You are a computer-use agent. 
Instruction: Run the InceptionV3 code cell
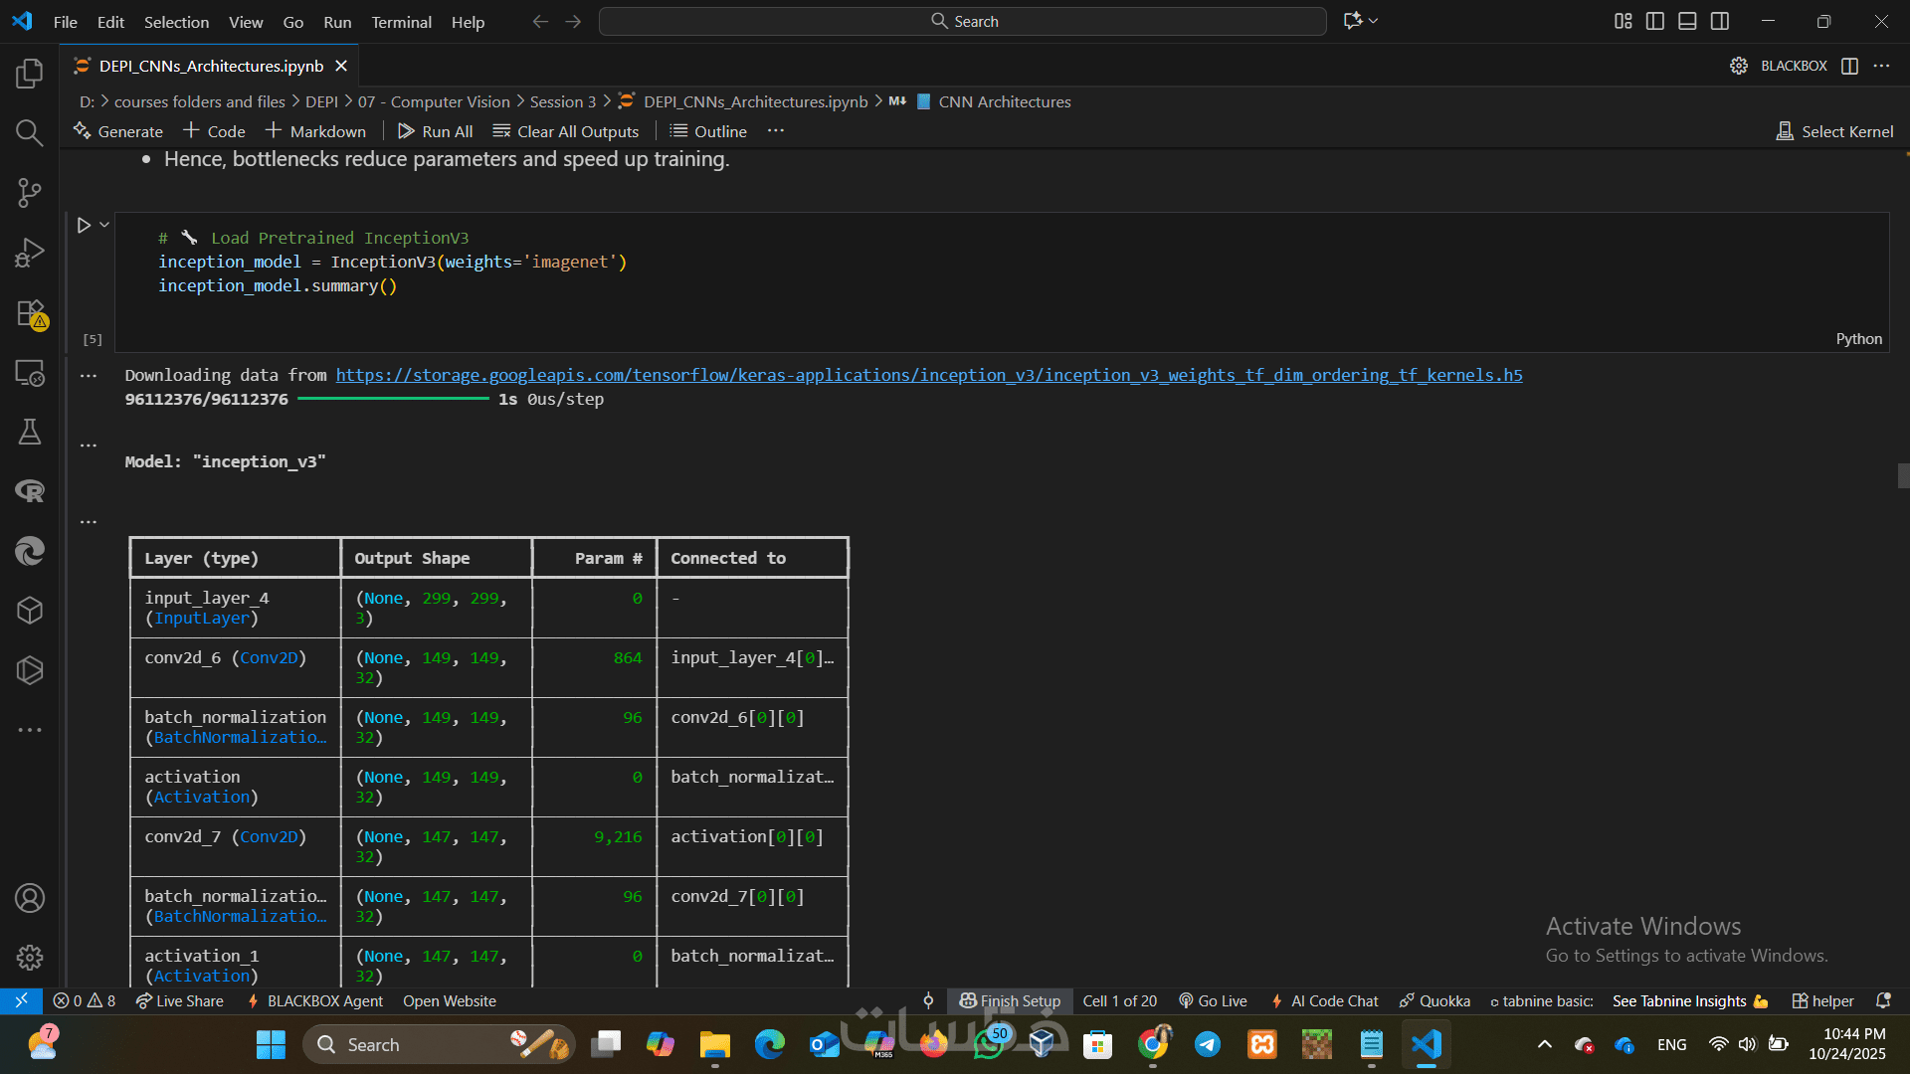(x=84, y=226)
